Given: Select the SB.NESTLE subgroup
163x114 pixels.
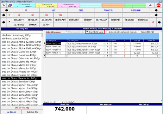Looking at the screenshot, I should tap(19, 25).
